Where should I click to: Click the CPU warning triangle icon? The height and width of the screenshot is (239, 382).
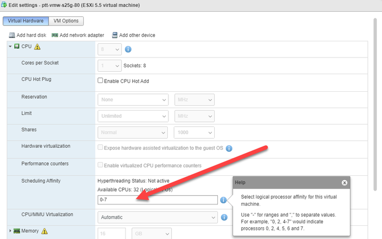pos(37,46)
